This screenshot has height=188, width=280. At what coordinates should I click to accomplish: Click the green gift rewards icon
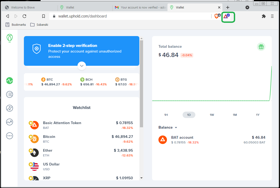(261, 47)
